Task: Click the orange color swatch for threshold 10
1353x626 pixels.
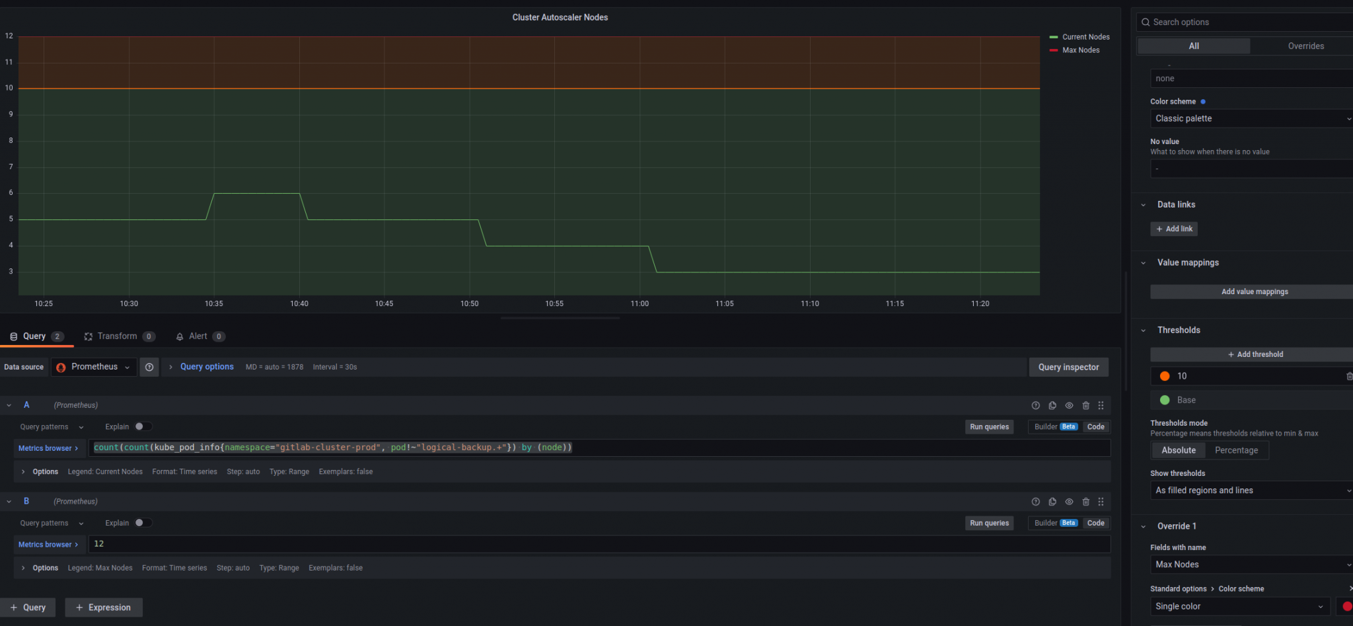Action: (1165, 376)
